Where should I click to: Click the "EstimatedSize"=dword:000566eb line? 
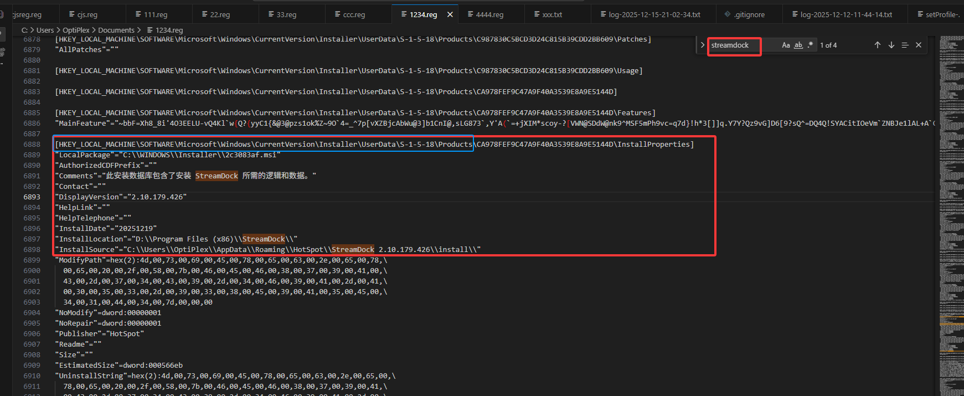click(x=118, y=366)
